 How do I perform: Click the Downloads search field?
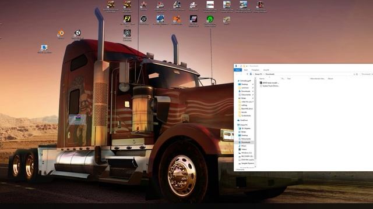367,74
